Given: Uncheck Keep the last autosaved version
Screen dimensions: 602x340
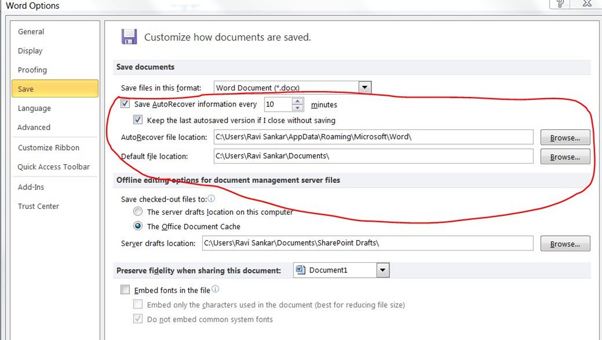Looking at the screenshot, I should [138, 120].
